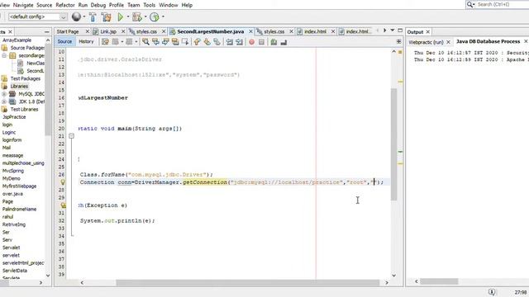Click Clean and Build Project icon
529x297 pixels.
[x=106, y=16]
